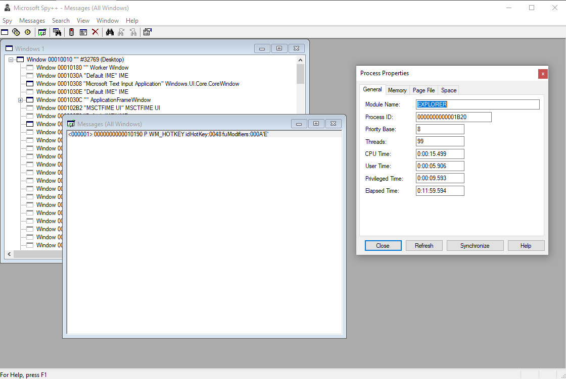Open a new Windows view from toolbar

[5, 32]
